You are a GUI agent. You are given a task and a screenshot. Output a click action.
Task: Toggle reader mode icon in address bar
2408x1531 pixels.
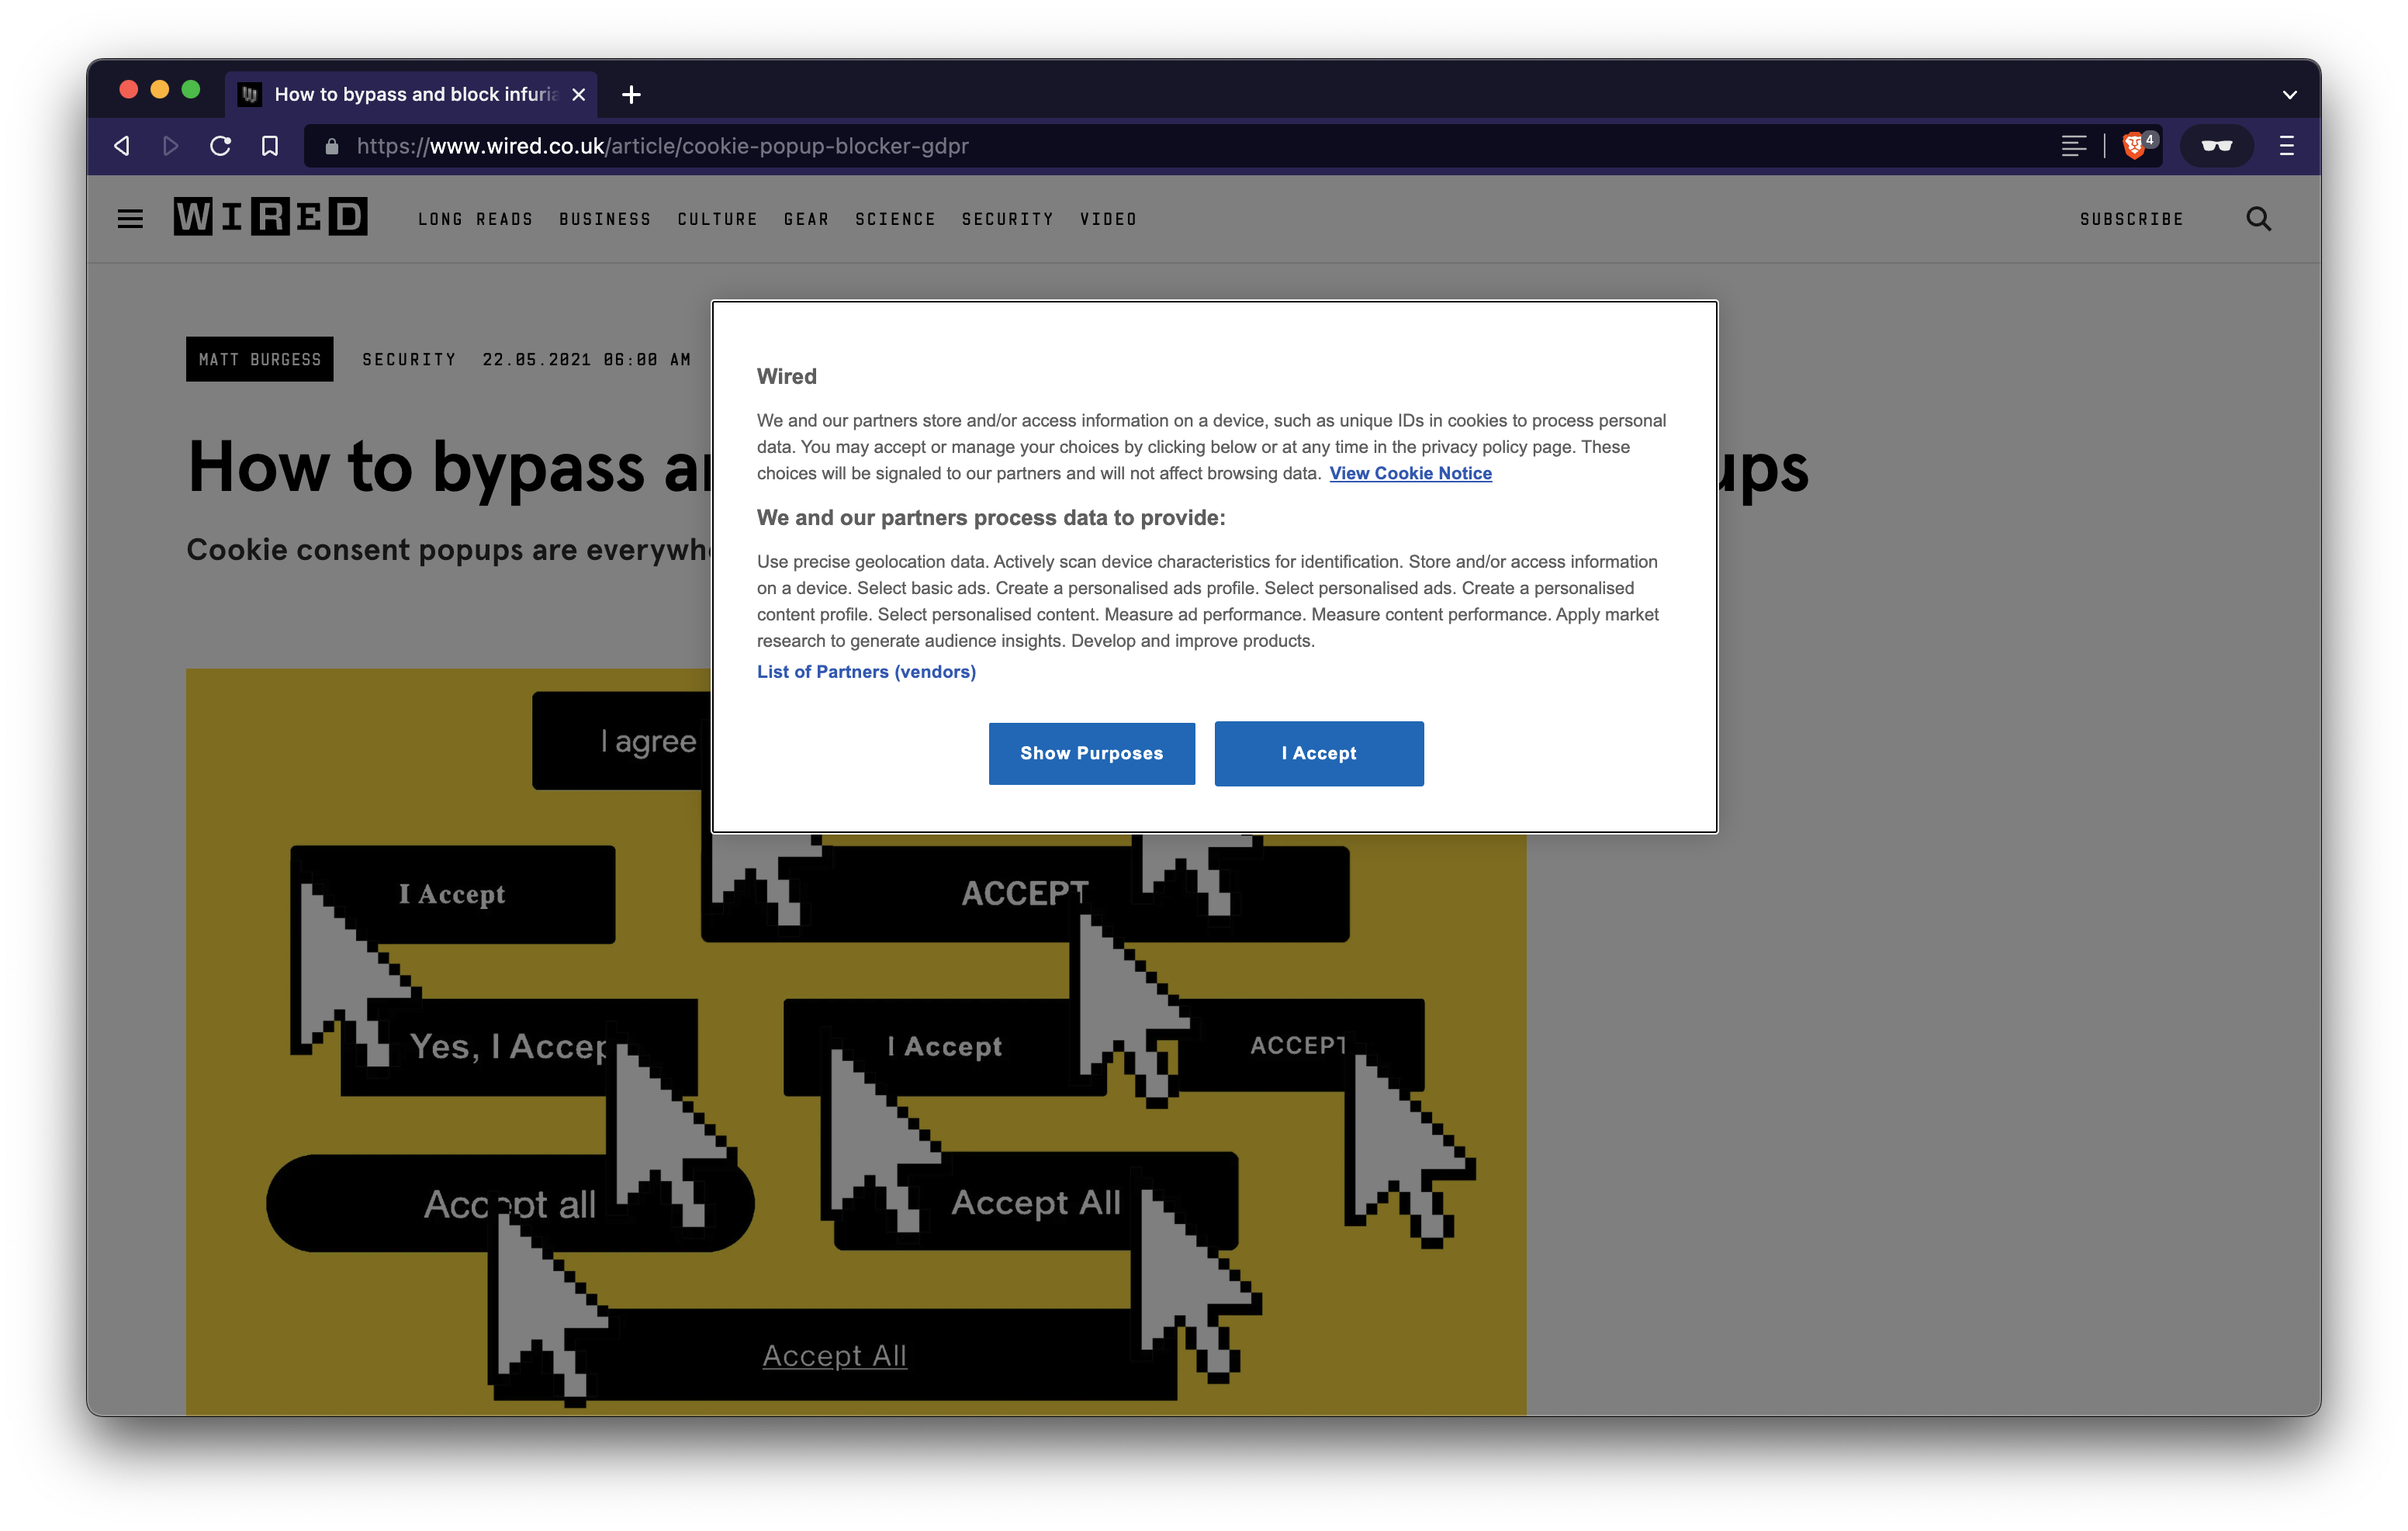2073,146
